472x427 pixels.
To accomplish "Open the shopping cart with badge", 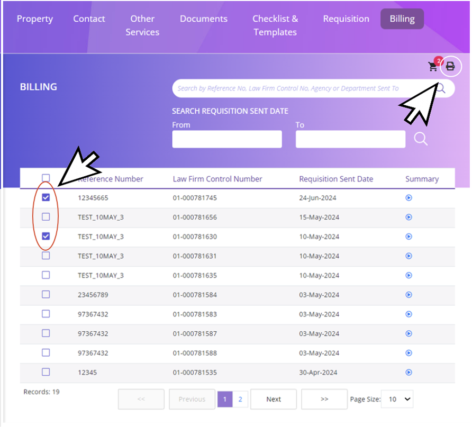I will pyautogui.click(x=433, y=67).
